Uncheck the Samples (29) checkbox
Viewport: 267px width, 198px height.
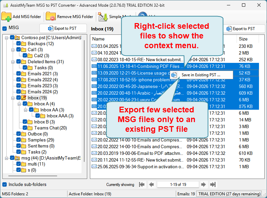[x=19, y=140]
